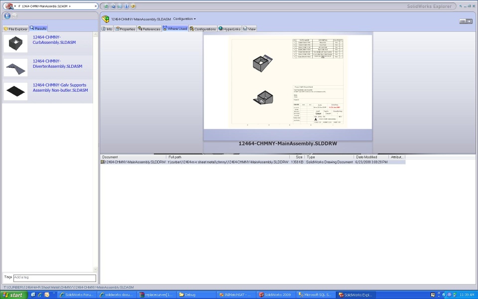Image resolution: width=478 pixels, height=299 pixels.
Task: Click the green SolidWorks open-file toolbar icon
Action: click(x=106, y=6)
